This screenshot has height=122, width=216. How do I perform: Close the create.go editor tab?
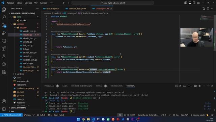[x=111, y=8]
